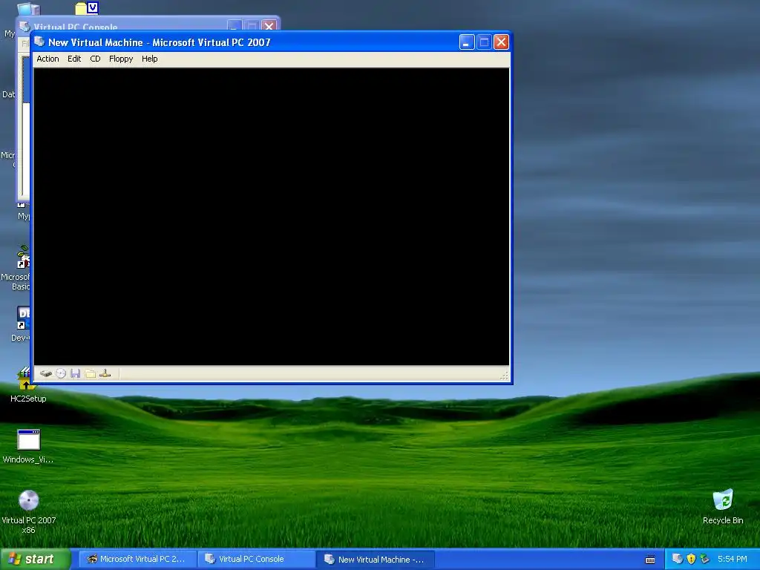Click the hard disk status icon

46,374
